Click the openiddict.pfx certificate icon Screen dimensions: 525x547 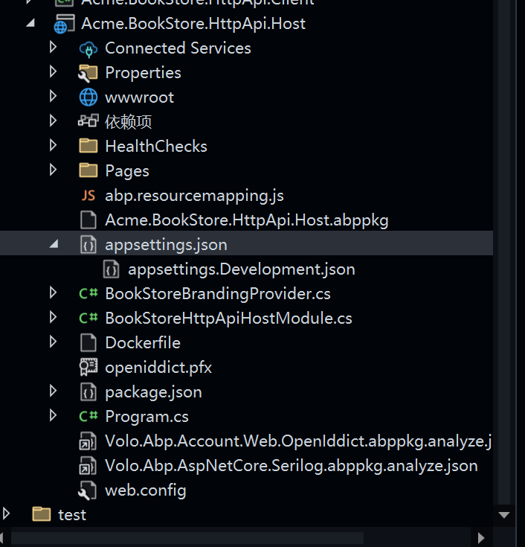point(88,368)
